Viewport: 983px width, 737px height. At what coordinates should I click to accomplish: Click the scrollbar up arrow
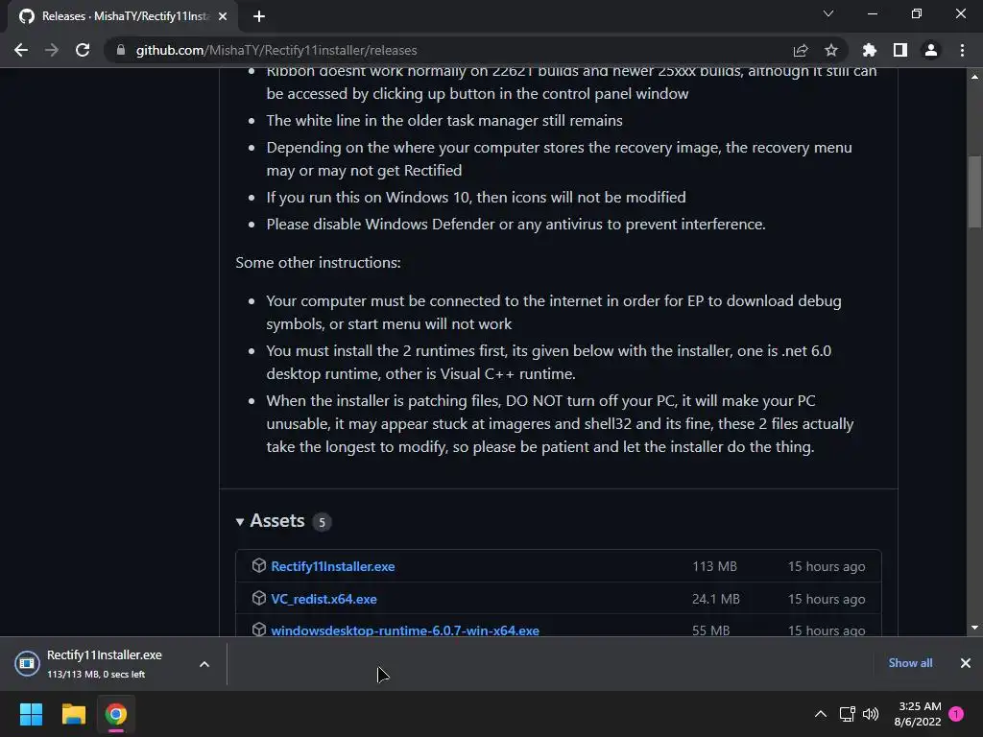pos(974,77)
